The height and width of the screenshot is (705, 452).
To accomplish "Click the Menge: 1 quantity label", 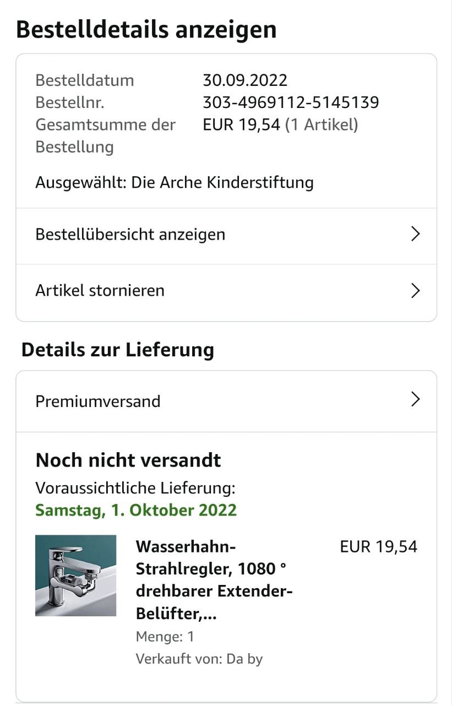I will coord(165,637).
